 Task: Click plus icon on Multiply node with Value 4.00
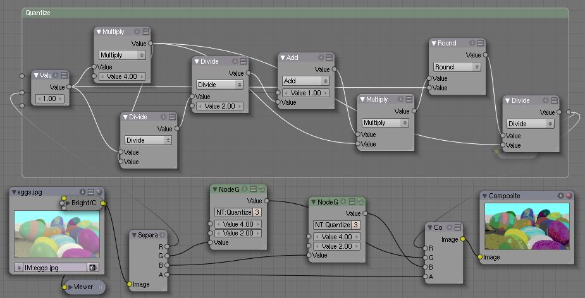(137, 32)
